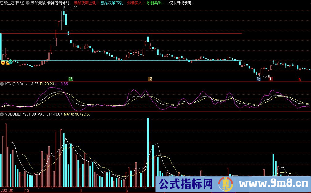Click the yellow D: 20.23 value
This screenshot has width=311, height=193.
click(x=47, y=84)
